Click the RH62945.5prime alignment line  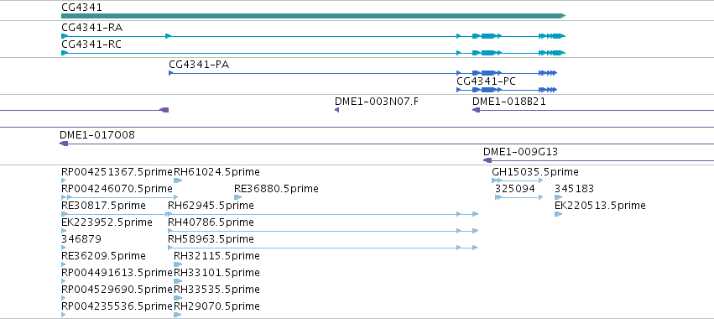click(x=323, y=214)
